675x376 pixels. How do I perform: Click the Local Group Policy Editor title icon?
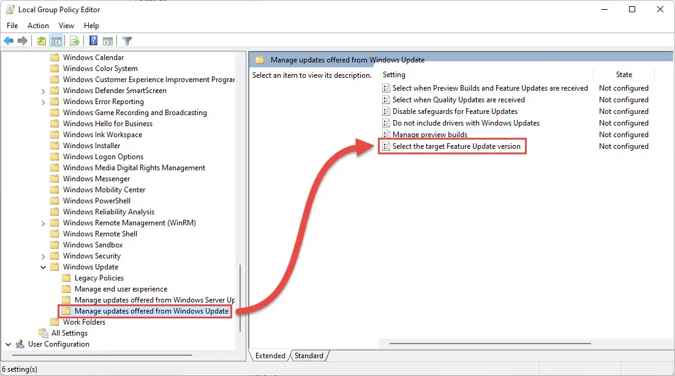tap(10, 9)
